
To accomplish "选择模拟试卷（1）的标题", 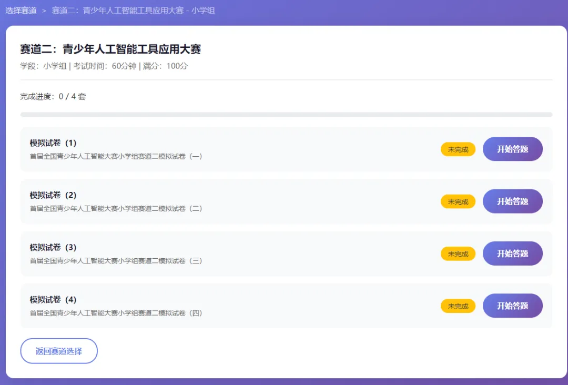I will click(53, 143).
